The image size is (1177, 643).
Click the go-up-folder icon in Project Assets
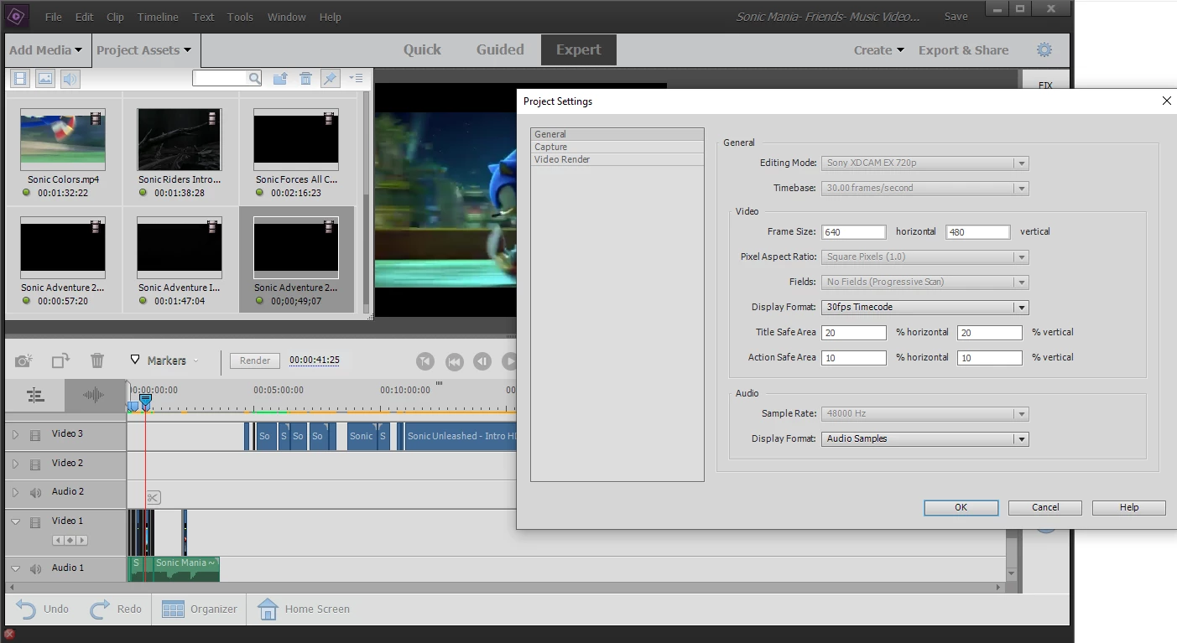coord(280,78)
